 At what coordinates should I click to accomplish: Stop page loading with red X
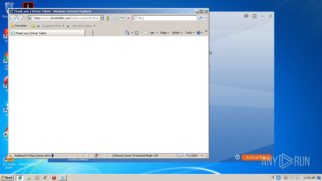coord(129,18)
